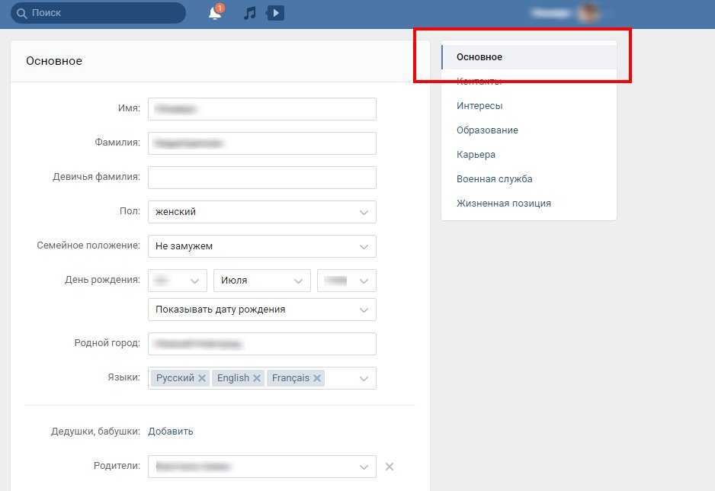Click the Поиск search box
The image size is (715, 491).
[98, 13]
